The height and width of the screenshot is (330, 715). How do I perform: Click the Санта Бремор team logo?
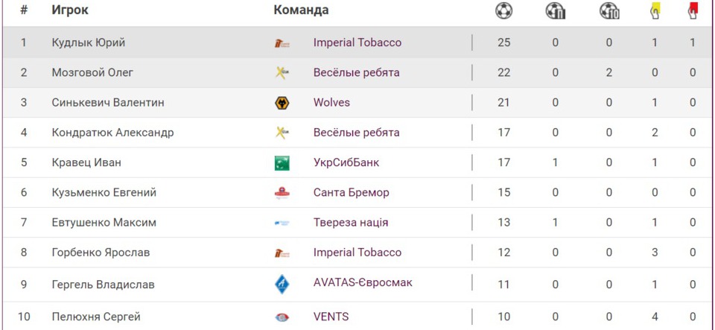click(x=282, y=193)
